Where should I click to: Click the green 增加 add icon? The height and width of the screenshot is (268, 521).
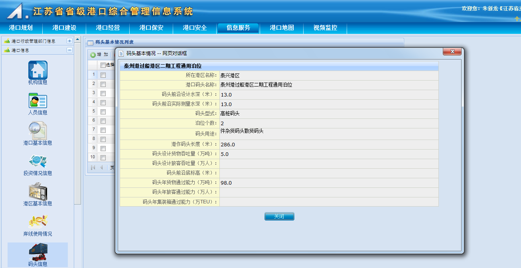pyautogui.click(x=93, y=55)
